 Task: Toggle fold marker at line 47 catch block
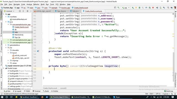click(42, 34)
